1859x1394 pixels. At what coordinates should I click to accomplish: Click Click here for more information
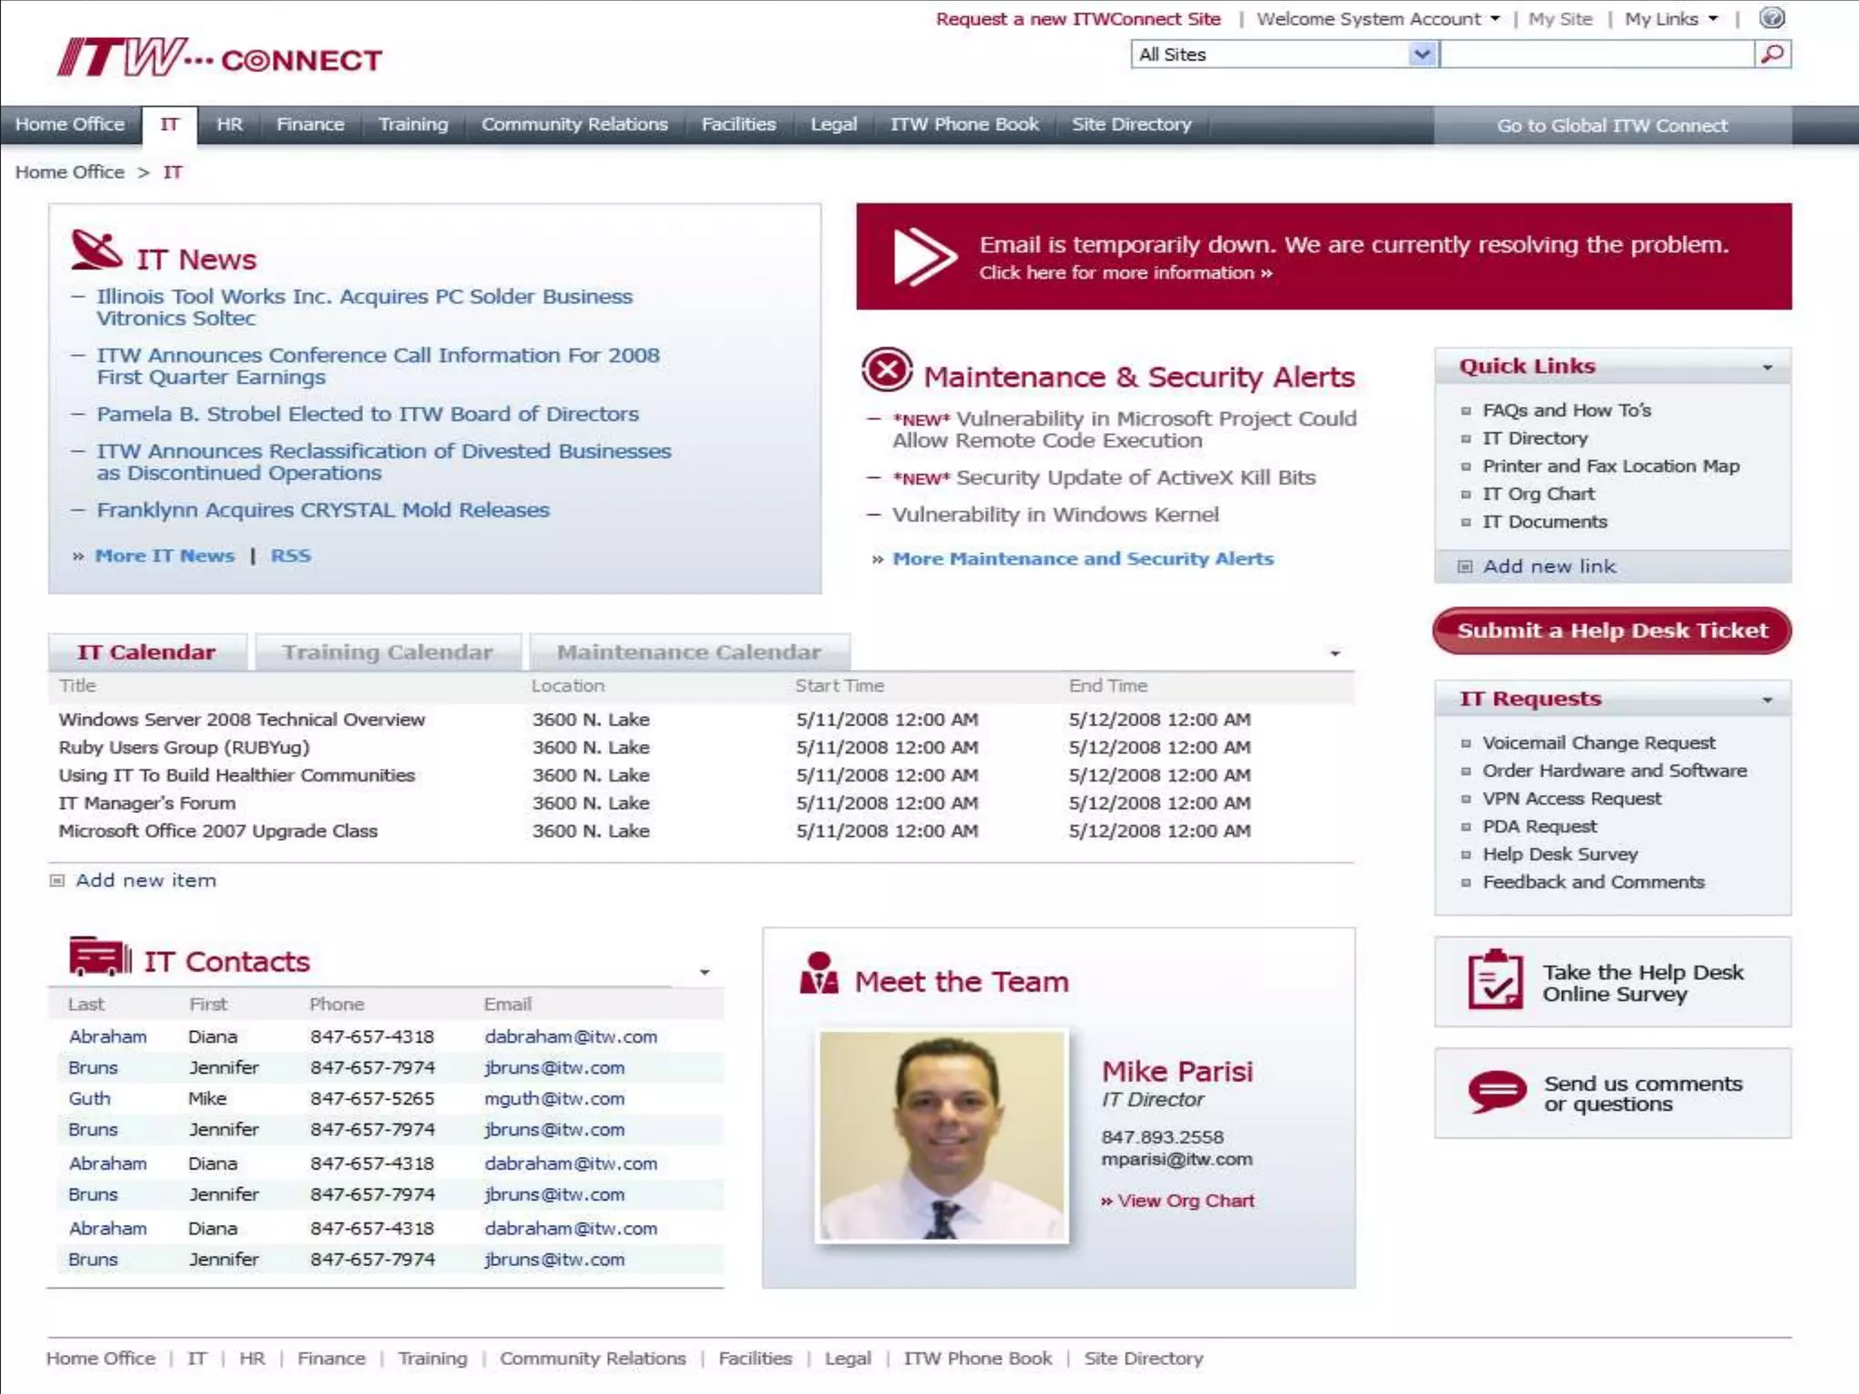(1126, 273)
